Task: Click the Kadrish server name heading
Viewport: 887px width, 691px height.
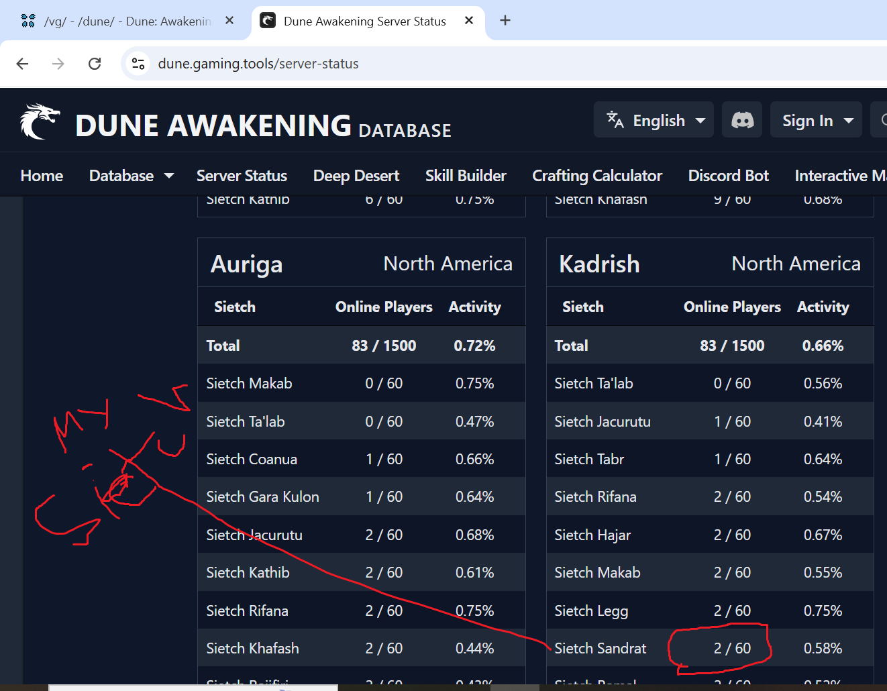Action: point(599,264)
